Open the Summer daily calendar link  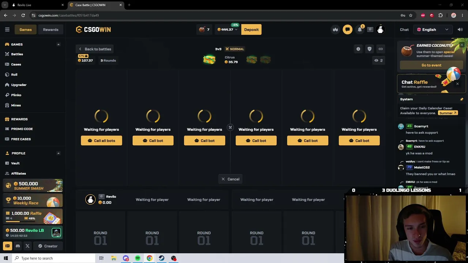[448, 113]
